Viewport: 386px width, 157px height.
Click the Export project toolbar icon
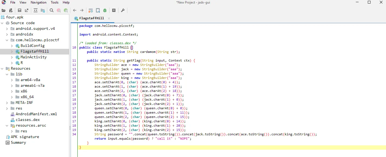pos(27,10)
